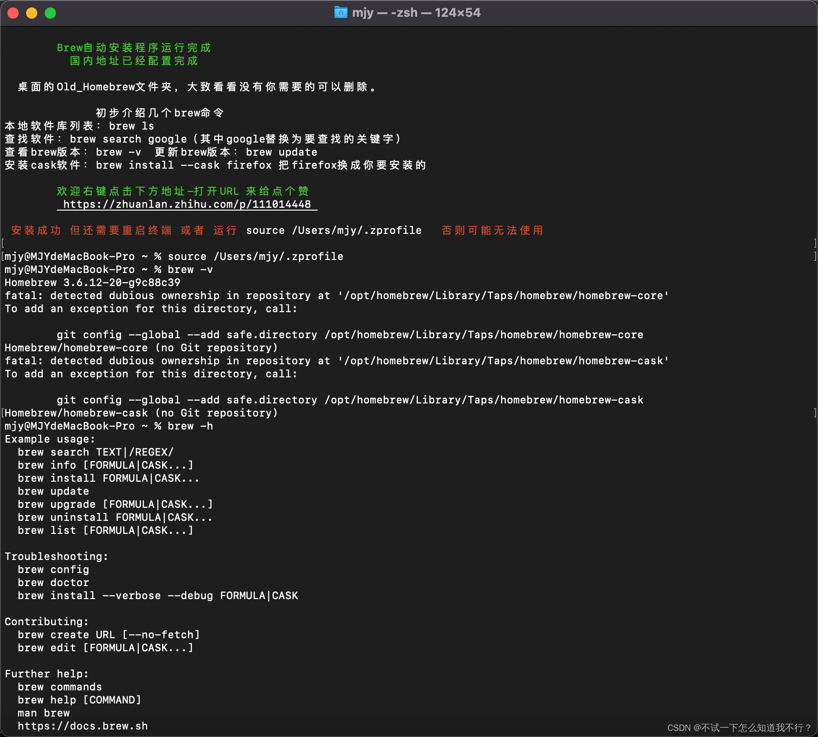This screenshot has width=818, height=737.
Task: Click 'brew create URL [--no-fetch]' line
Action: pyautogui.click(x=109, y=635)
